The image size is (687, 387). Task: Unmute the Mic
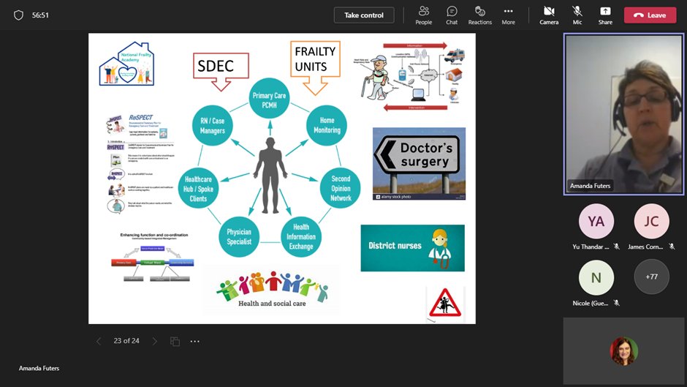(x=577, y=15)
